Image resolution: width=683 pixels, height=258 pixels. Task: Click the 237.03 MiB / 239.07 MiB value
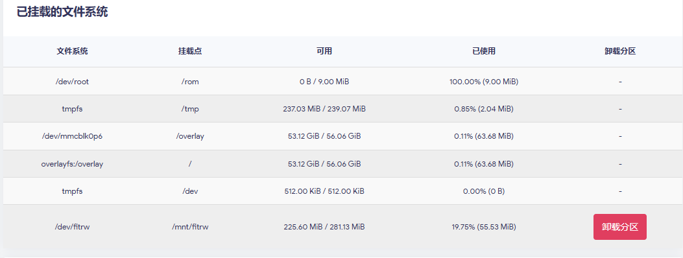(324, 109)
